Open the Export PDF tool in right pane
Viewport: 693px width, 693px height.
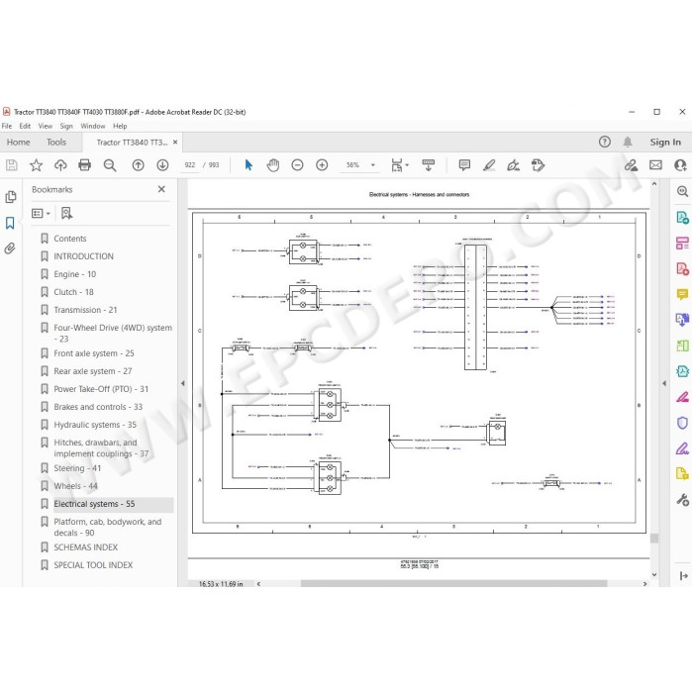682,218
